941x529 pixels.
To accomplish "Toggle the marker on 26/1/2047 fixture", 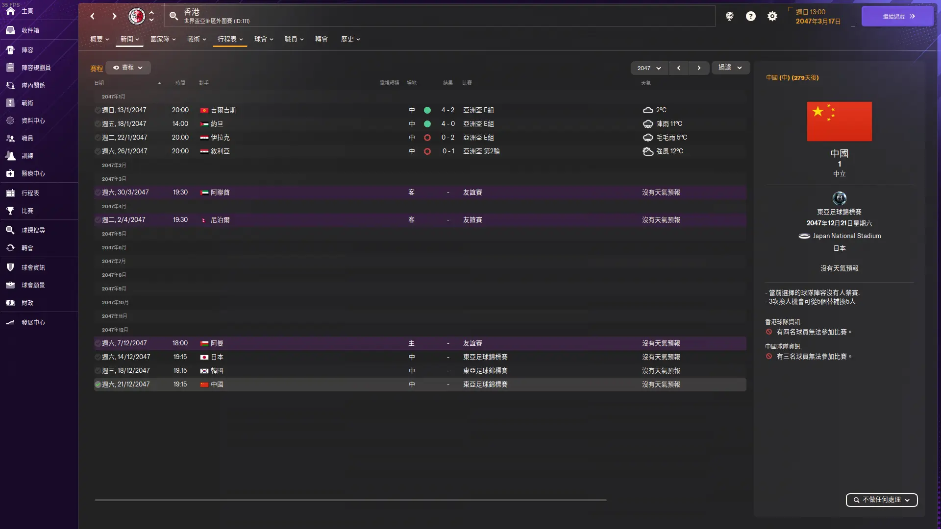I will tap(98, 151).
